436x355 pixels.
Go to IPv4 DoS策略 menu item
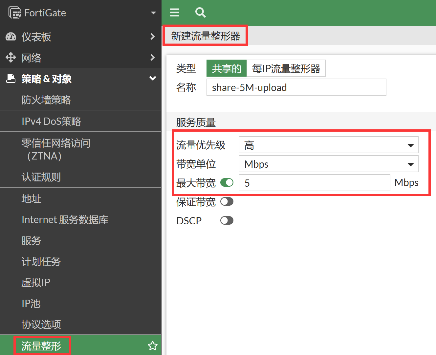click(51, 121)
